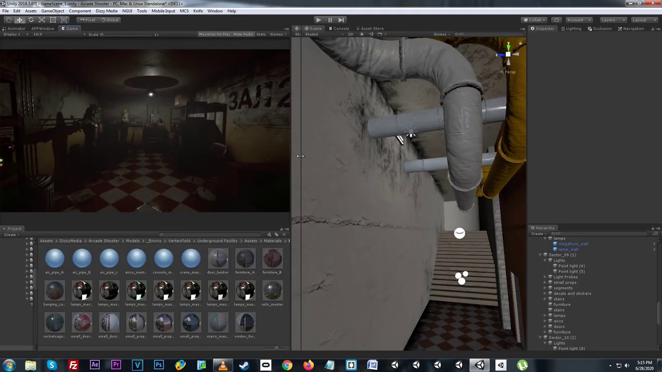Switch to the Asset Store tab
This screenshot has height=372, width=662.
(x=370, y=28)
